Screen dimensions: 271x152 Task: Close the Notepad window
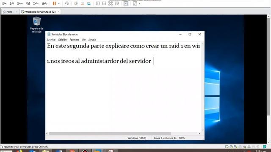click(x=199, y=34)
